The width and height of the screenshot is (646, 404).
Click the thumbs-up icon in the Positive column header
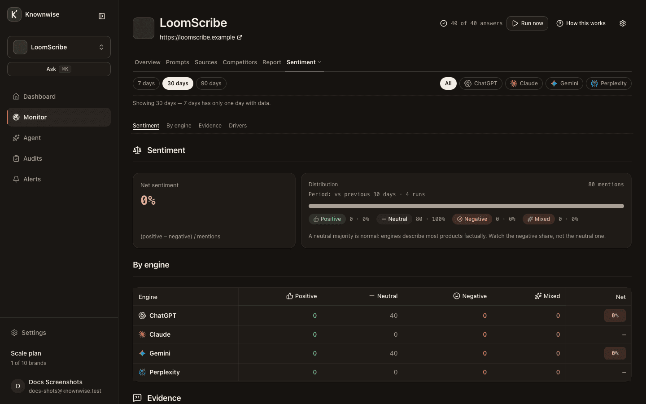point(290,296)
